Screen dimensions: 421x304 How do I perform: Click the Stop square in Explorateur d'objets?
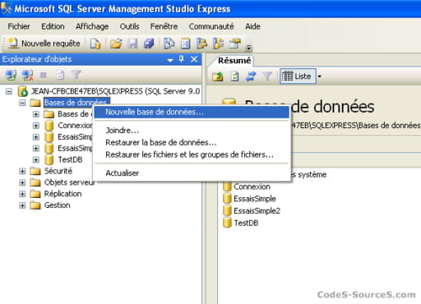pyautogui.click(x=43, y=75)
